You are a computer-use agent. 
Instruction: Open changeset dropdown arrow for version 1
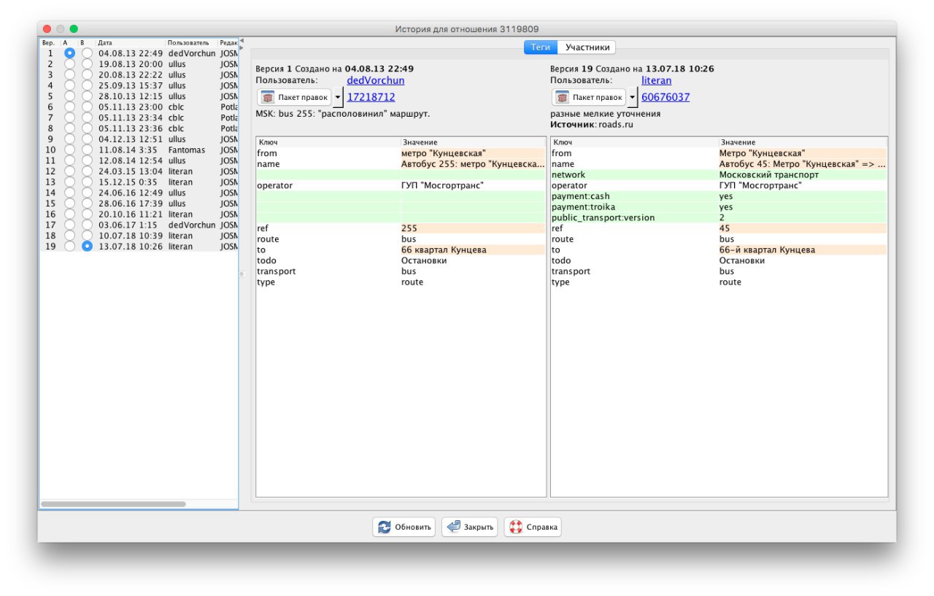click(338, 97)
